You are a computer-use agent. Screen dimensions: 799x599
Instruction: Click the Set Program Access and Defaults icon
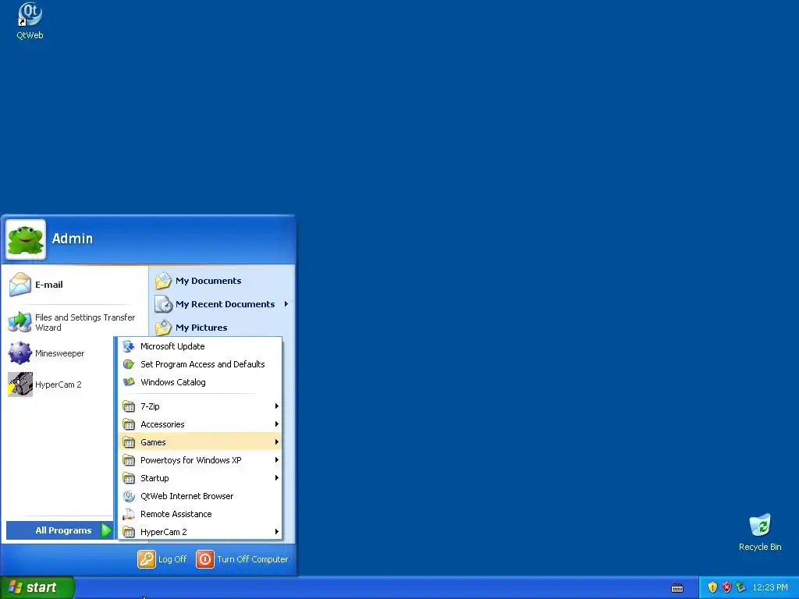[x=129, y=364]
